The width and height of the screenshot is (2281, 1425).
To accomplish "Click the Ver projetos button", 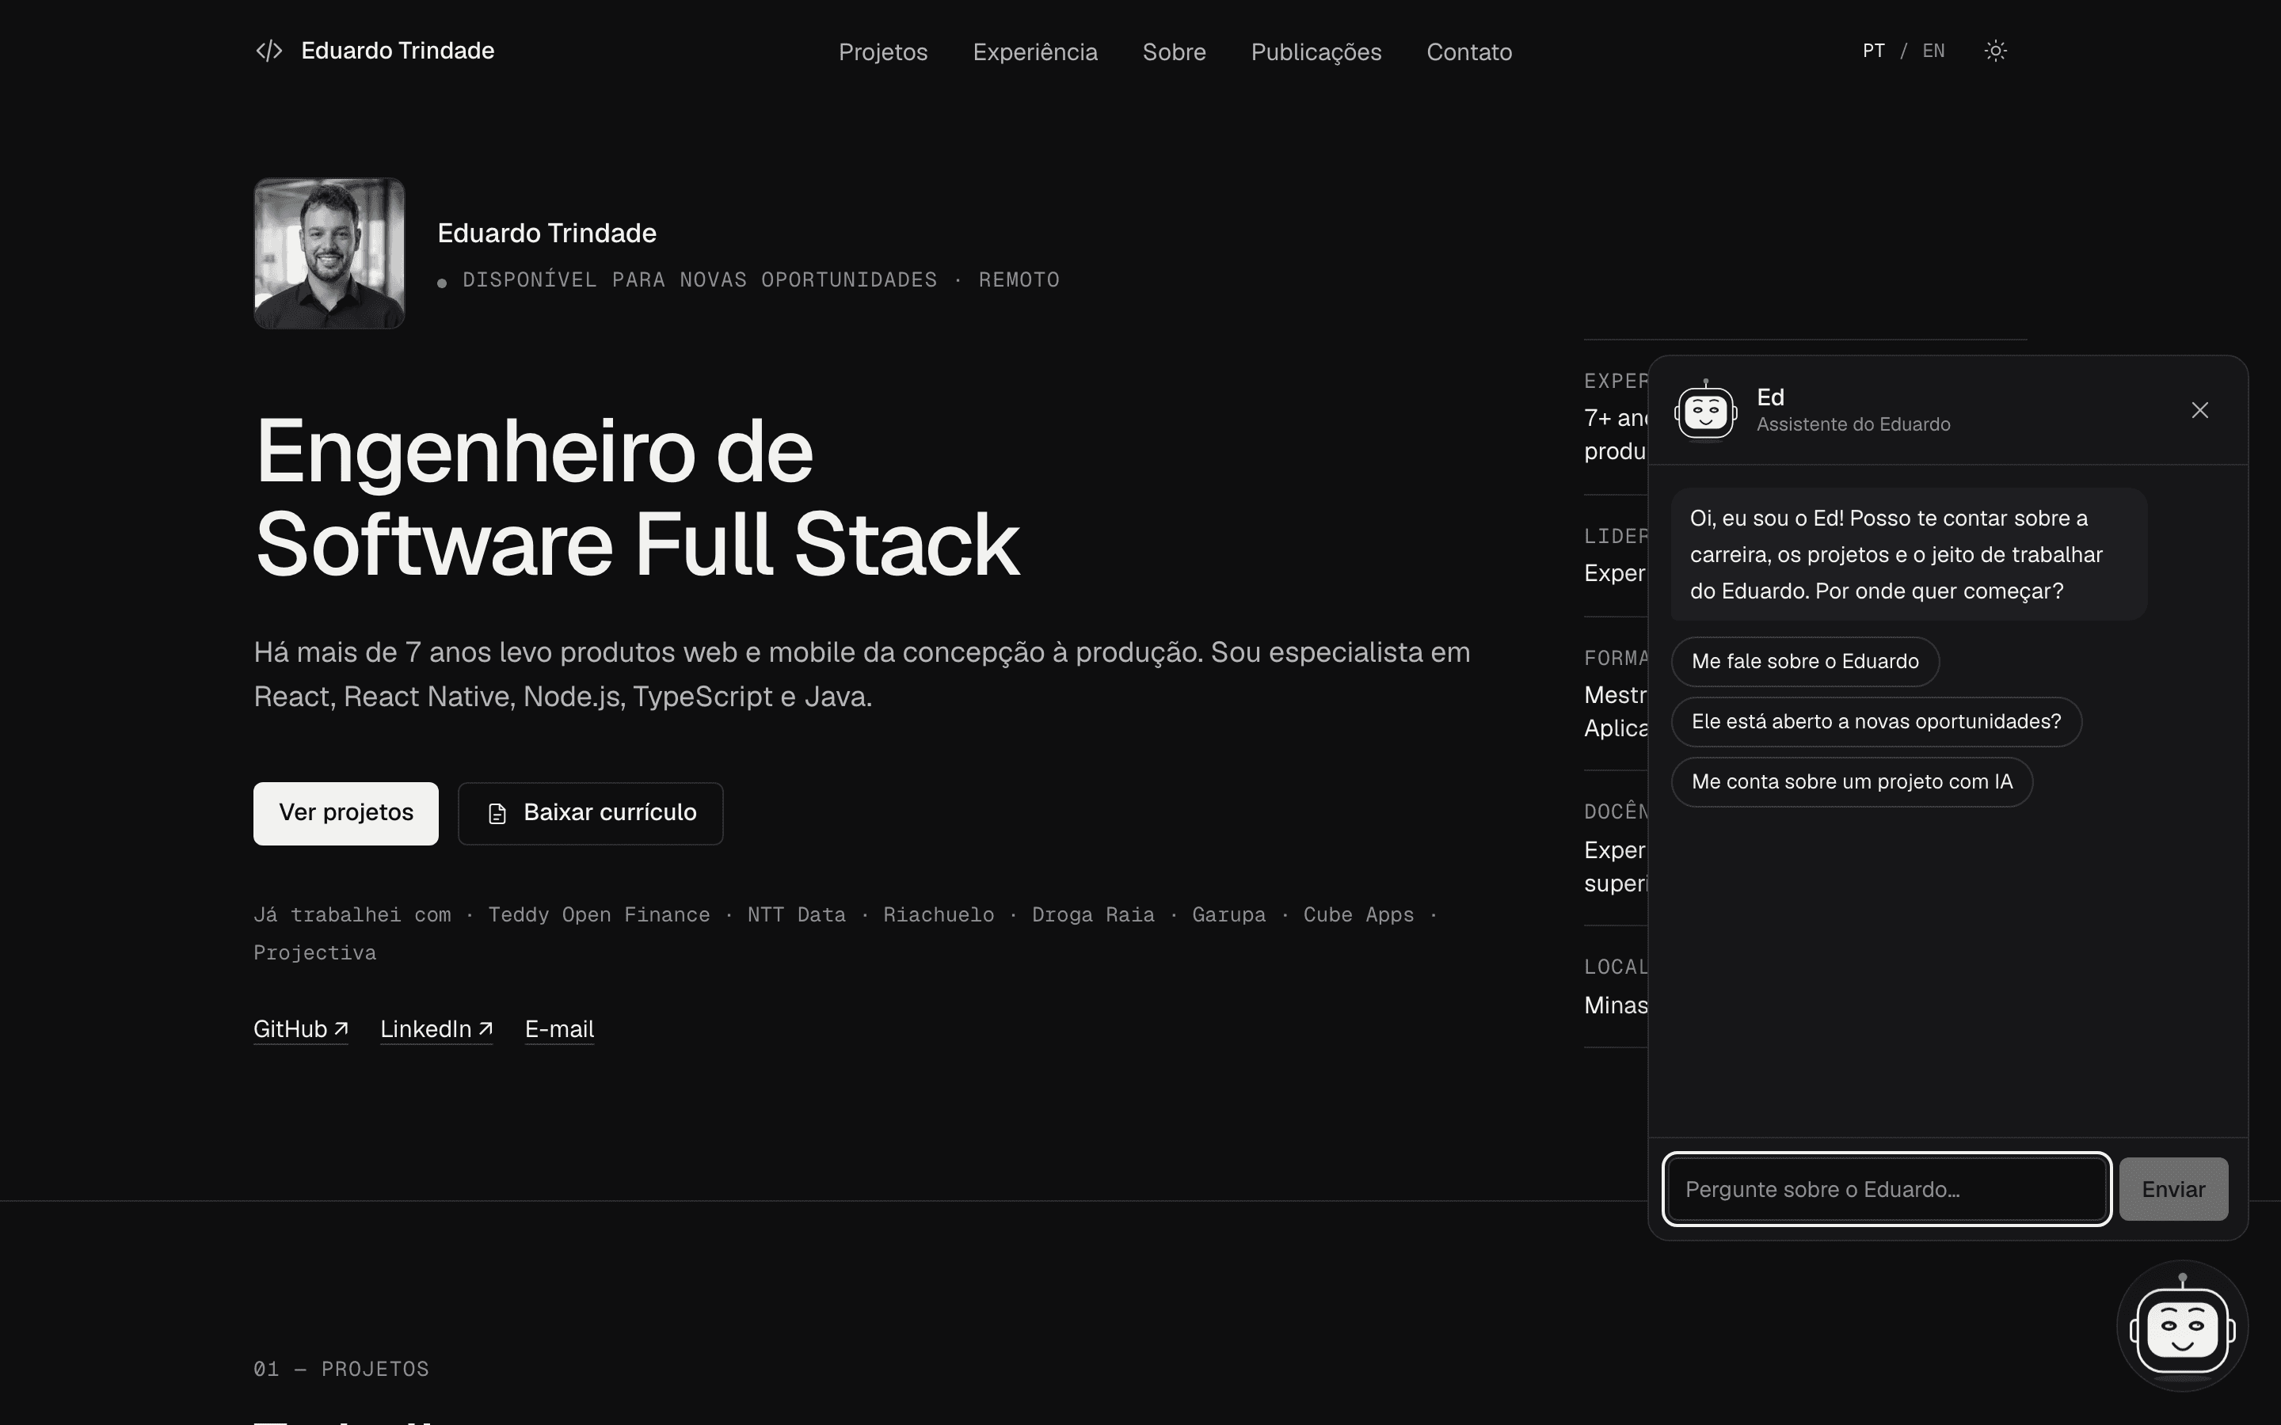I will click(346, 813).
